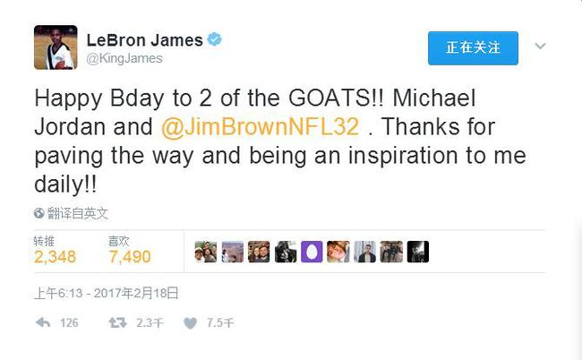Open the @JimBrownNFL32 mention link
This screenshot has width=582, height=360.
click(261, 126)
